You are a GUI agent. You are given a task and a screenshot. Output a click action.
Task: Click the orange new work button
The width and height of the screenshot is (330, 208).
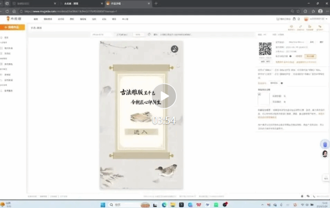coord(12,27)
